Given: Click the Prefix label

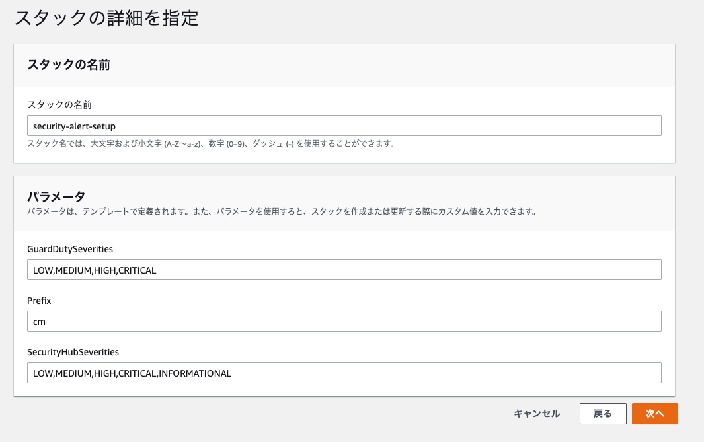Looking at the screenshot, I should (39, 301).
